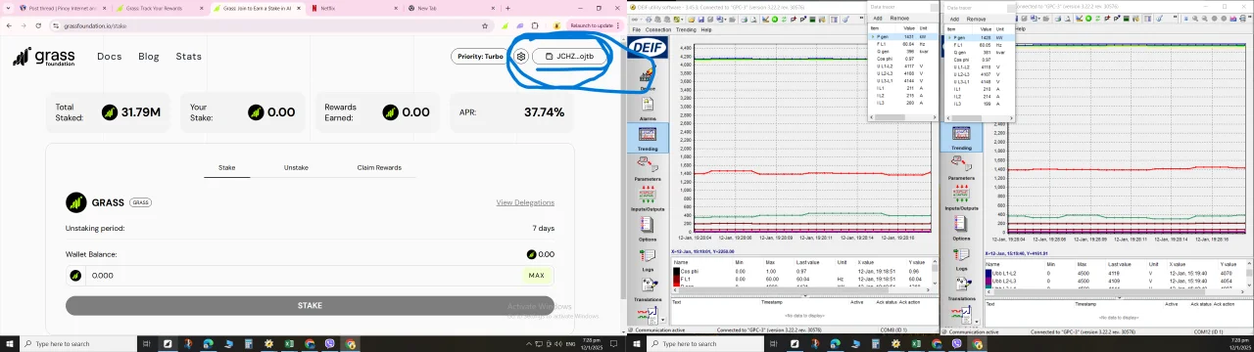Image resolution: width=1254 pixels, height=352 pixels.
Task: Select Trending icon in right DEIF sidebar
Action: coord(961,137)
